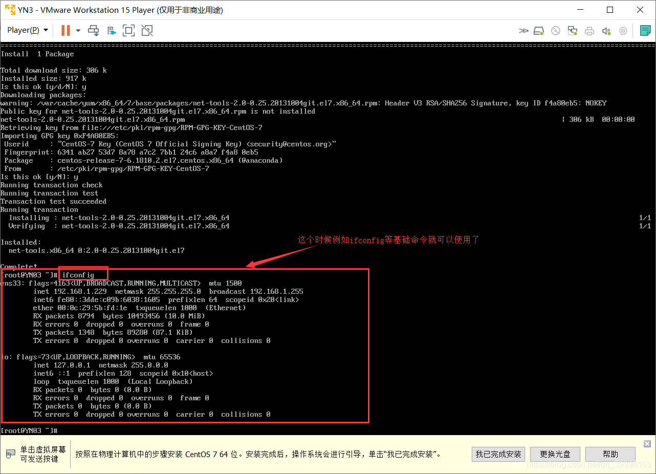Click the keyboard icon in hint bar
This screenshot has width=656, height=474.
[11, 454]
